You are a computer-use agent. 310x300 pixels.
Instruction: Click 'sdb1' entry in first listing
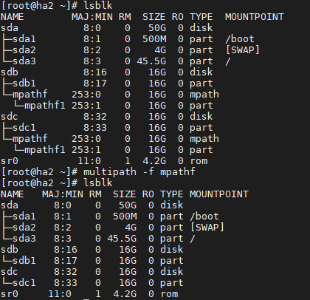pos(24,83)
